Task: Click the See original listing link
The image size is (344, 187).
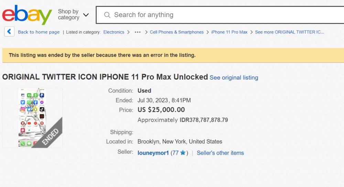Action: (234, 78)
